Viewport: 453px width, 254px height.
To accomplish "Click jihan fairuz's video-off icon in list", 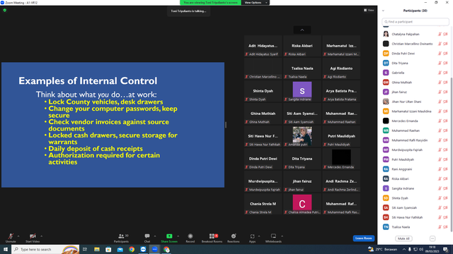I will [445, 92].
